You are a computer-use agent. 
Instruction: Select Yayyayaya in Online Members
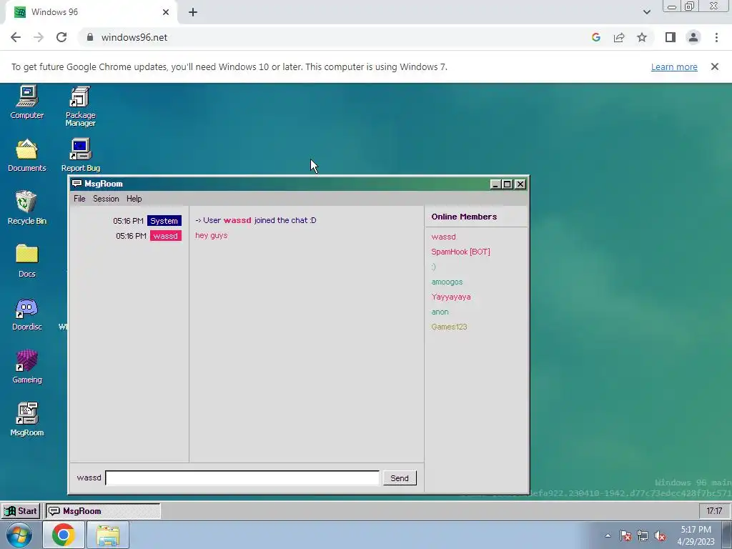(451, 297)
